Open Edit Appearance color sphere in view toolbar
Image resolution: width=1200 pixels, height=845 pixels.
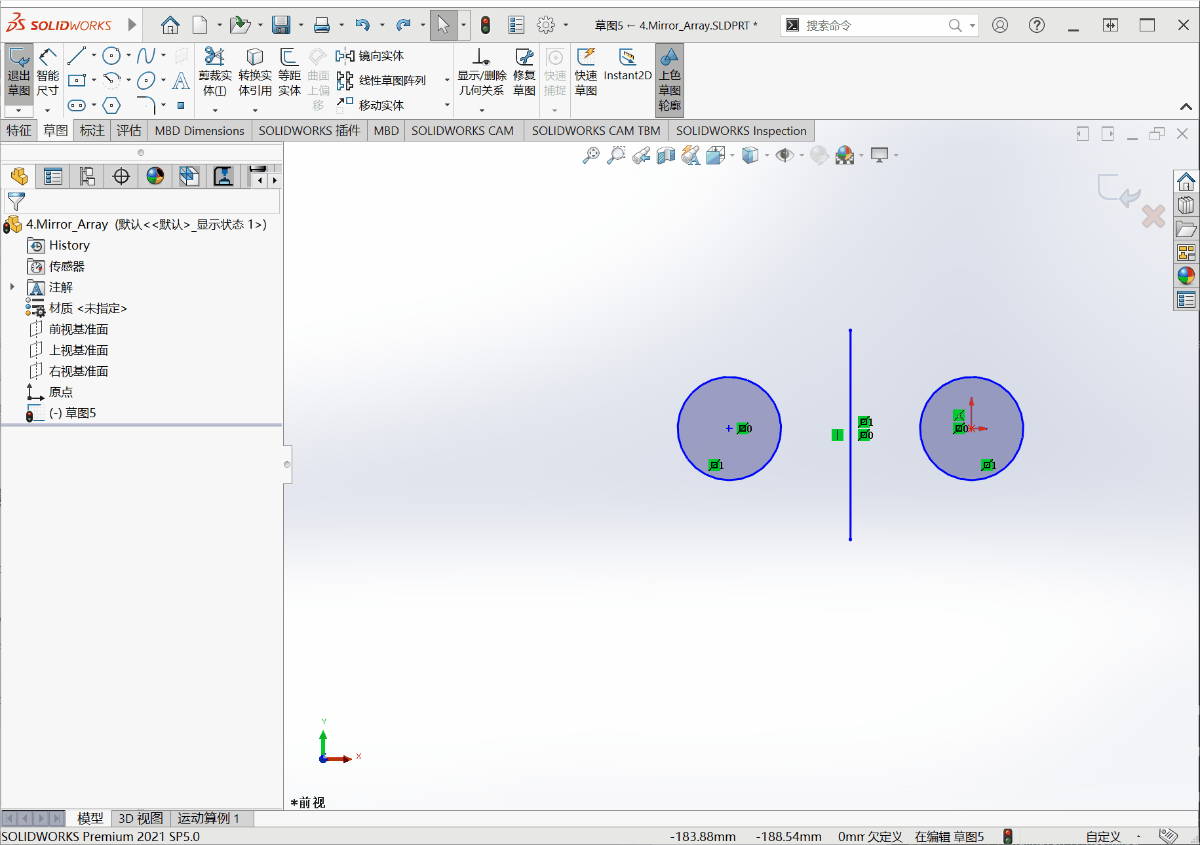(x=819, y=155)
